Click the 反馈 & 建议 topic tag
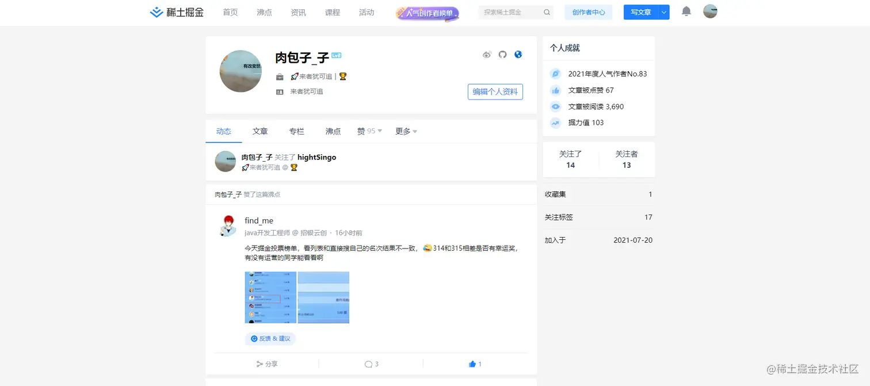This screenshot has height=386, width=870. click(x=270, y=339)
